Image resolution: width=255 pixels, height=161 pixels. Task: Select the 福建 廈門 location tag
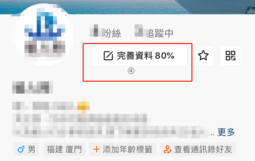(x=64, y=149)
